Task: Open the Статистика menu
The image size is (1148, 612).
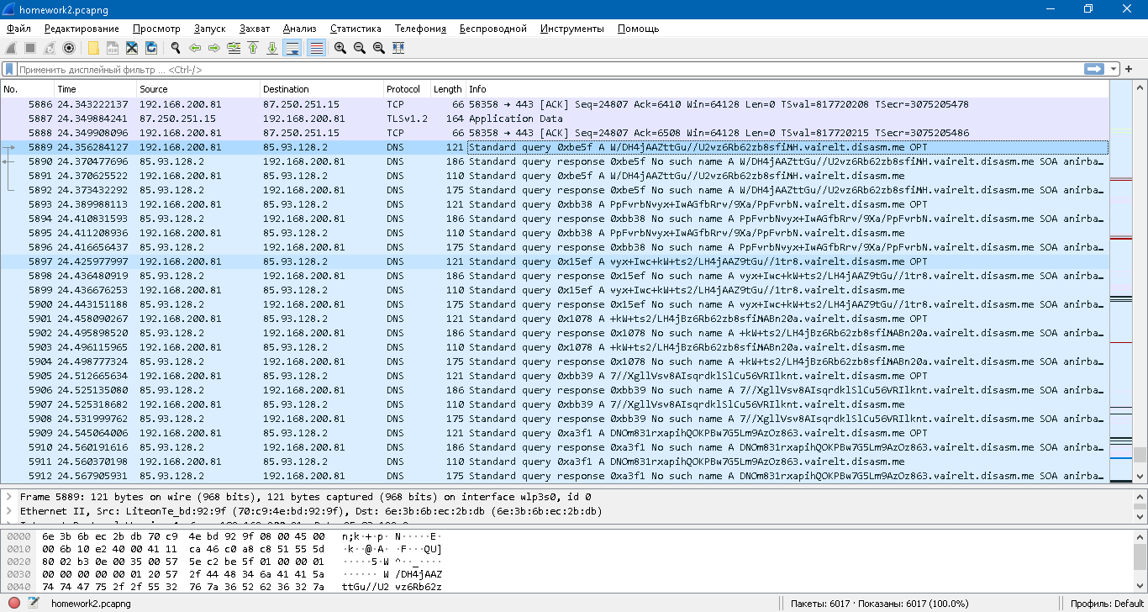Action: click(x=355, y=29)
